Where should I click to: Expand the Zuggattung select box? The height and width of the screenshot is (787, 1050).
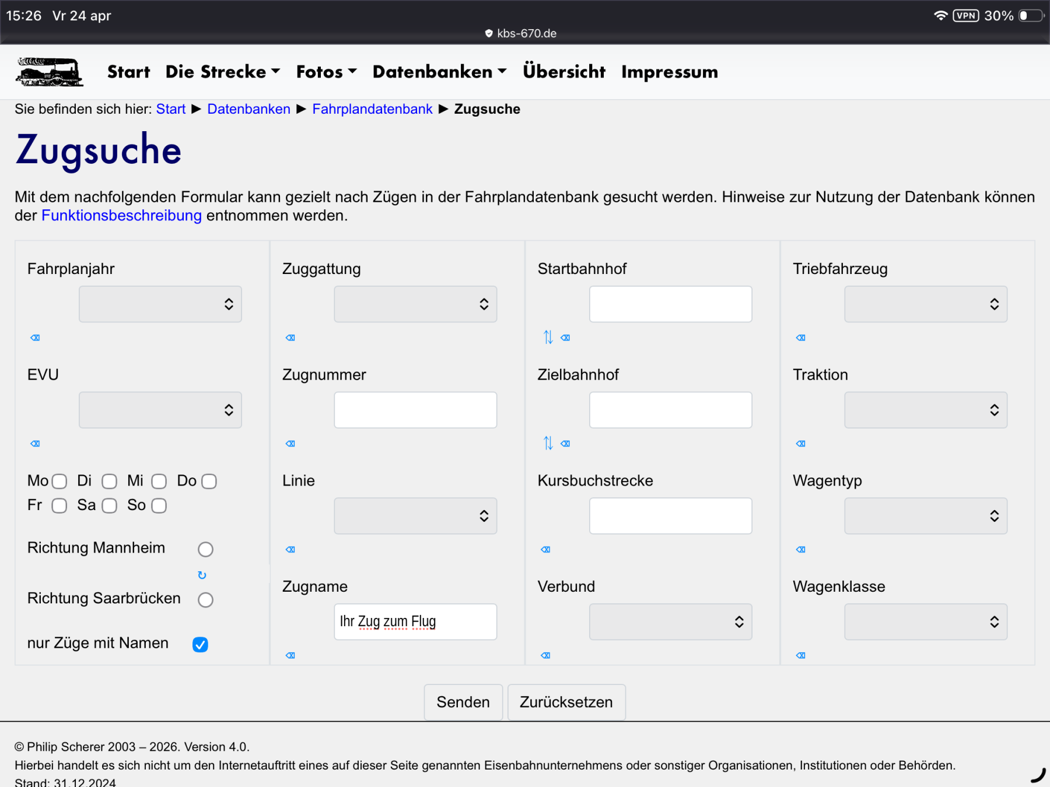[415, 304]
